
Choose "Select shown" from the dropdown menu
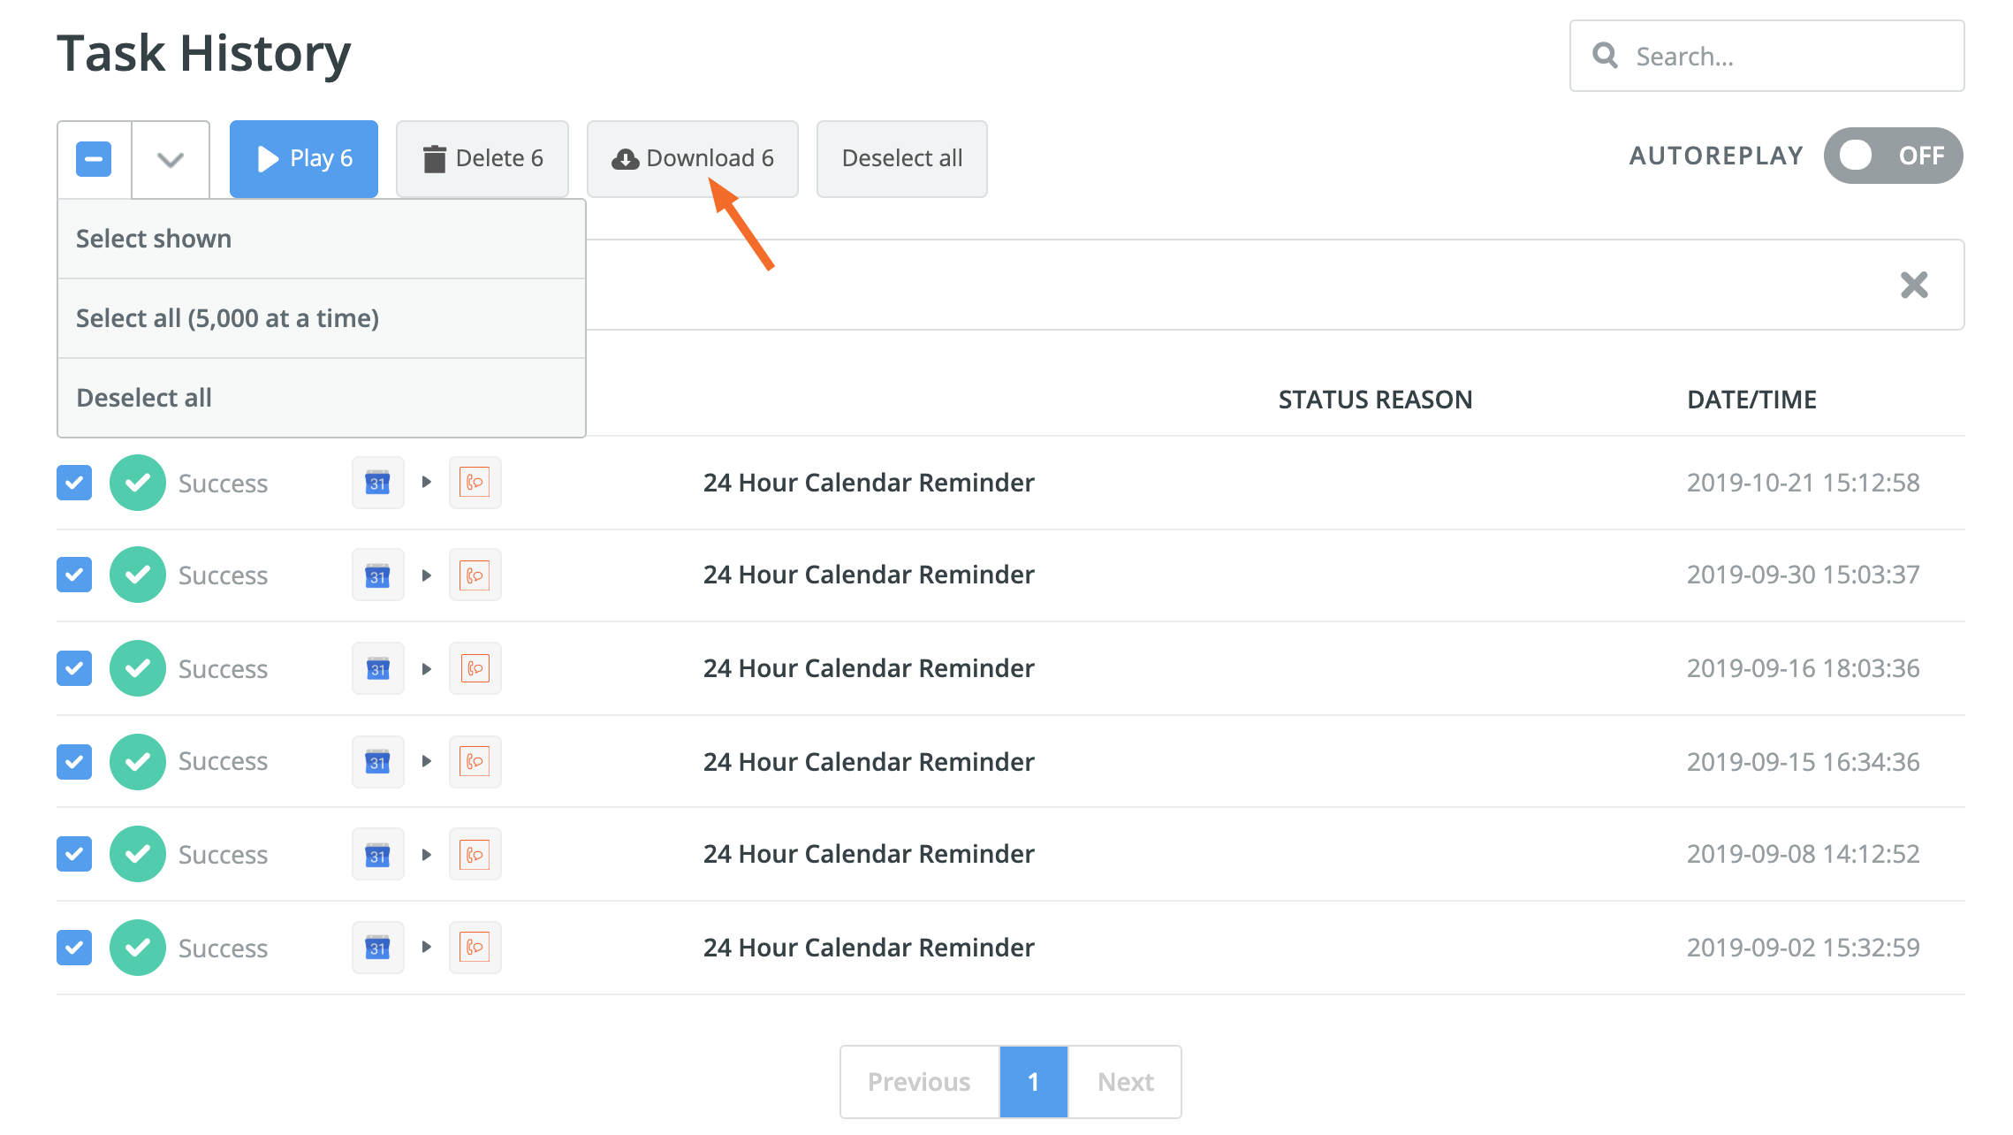click(x=154, y=239)
